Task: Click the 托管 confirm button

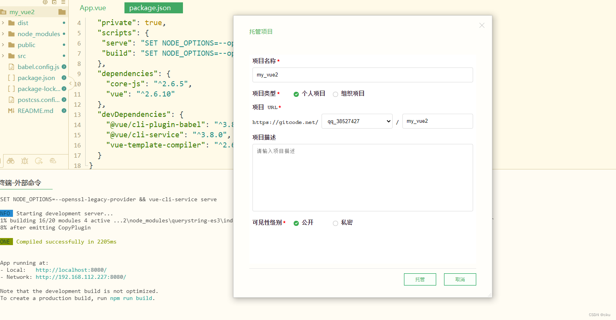Action: [x=420, y=279]
